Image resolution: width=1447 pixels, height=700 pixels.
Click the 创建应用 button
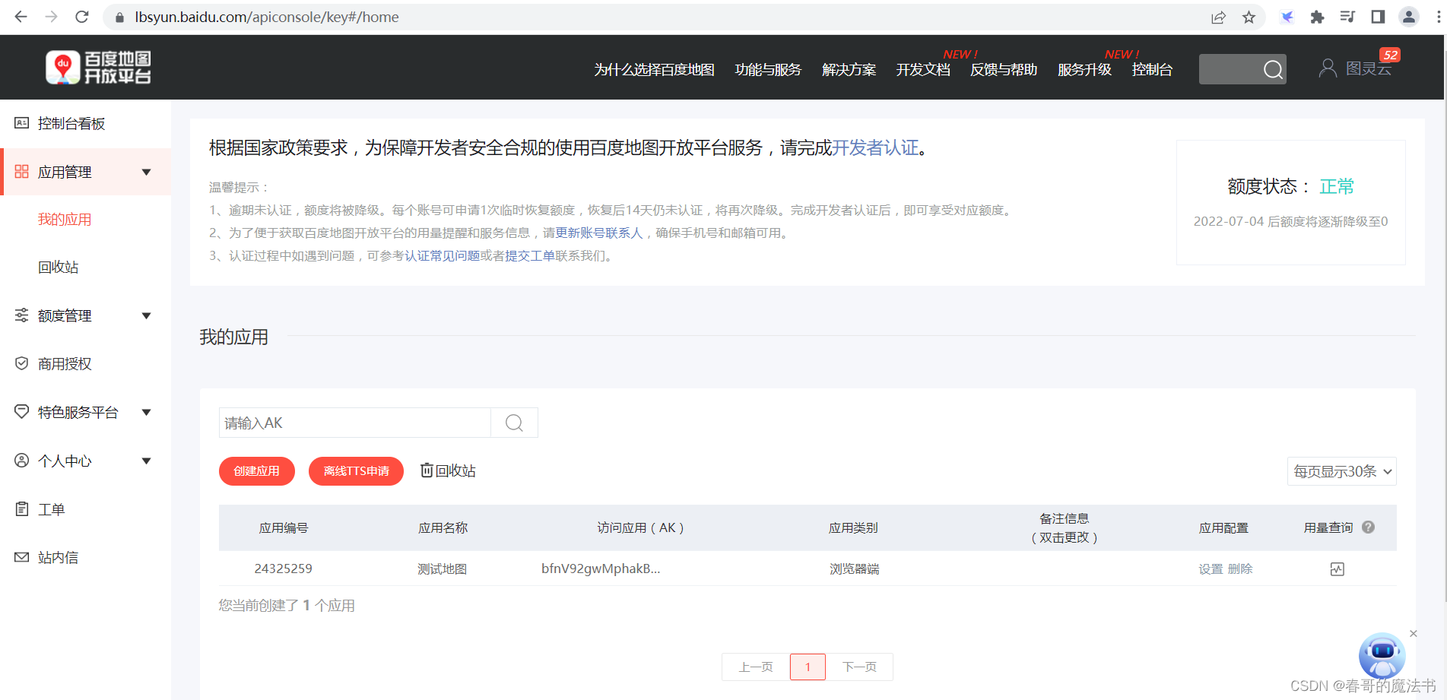(256, 471)
